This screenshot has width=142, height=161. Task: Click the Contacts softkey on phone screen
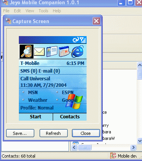click(x=70, y=117)
